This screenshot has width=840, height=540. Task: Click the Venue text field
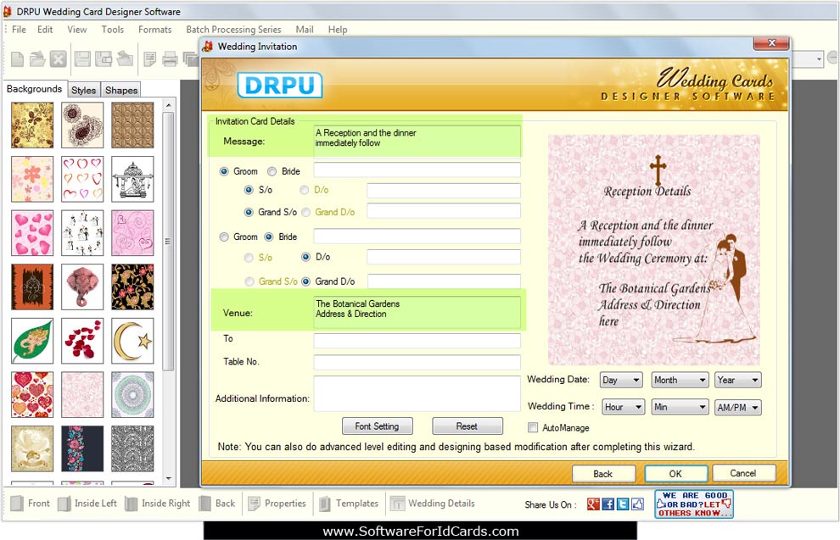coord(417,313)
